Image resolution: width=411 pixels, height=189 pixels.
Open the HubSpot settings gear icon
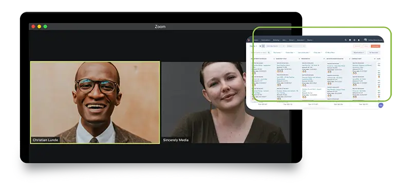354,40
